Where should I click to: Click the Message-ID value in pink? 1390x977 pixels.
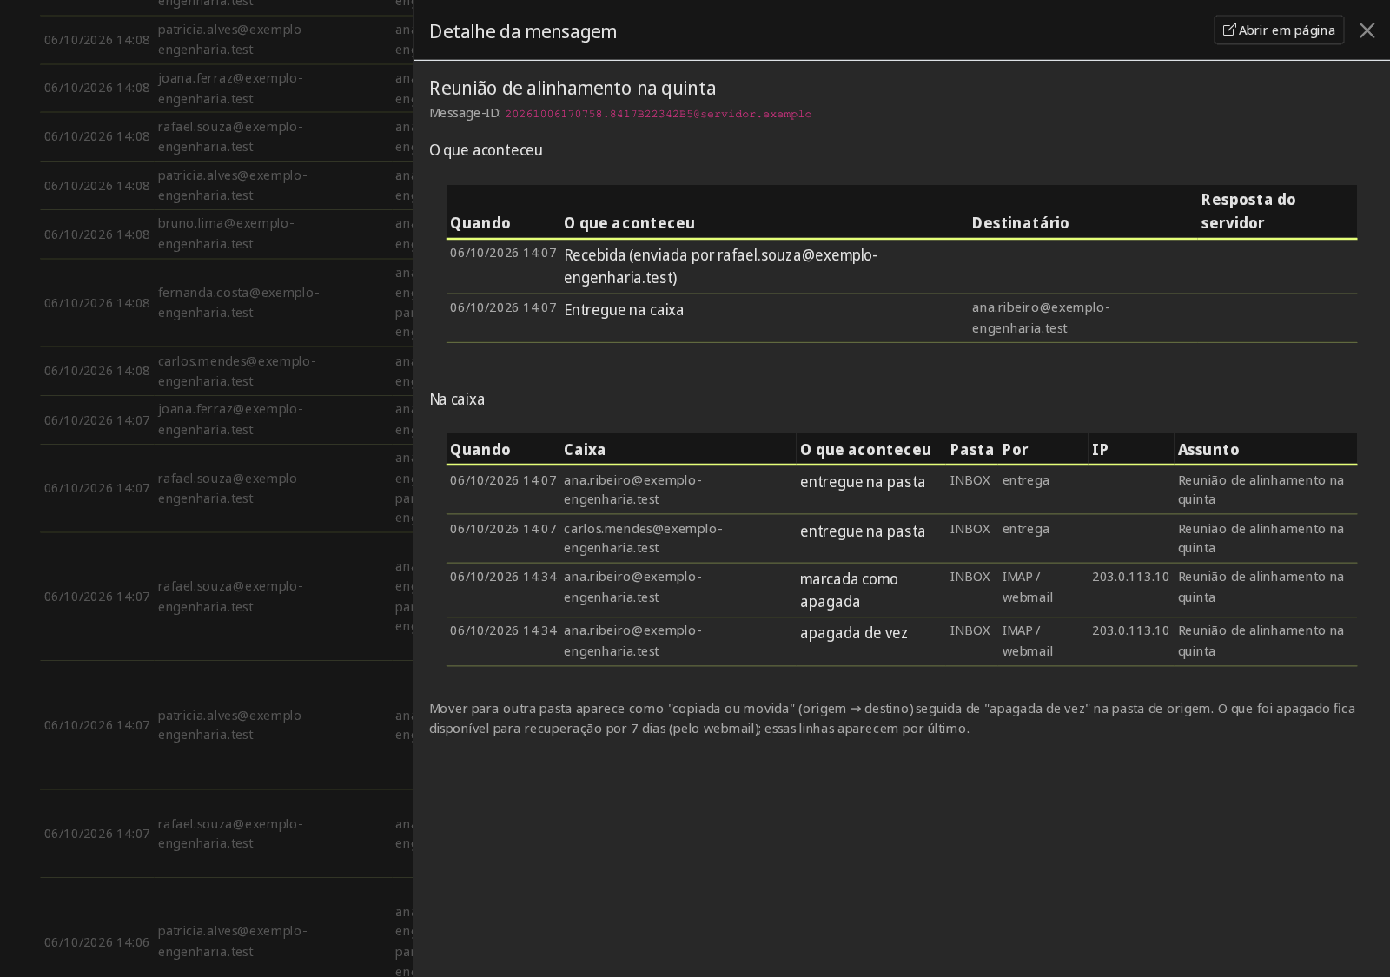(658, 114)
